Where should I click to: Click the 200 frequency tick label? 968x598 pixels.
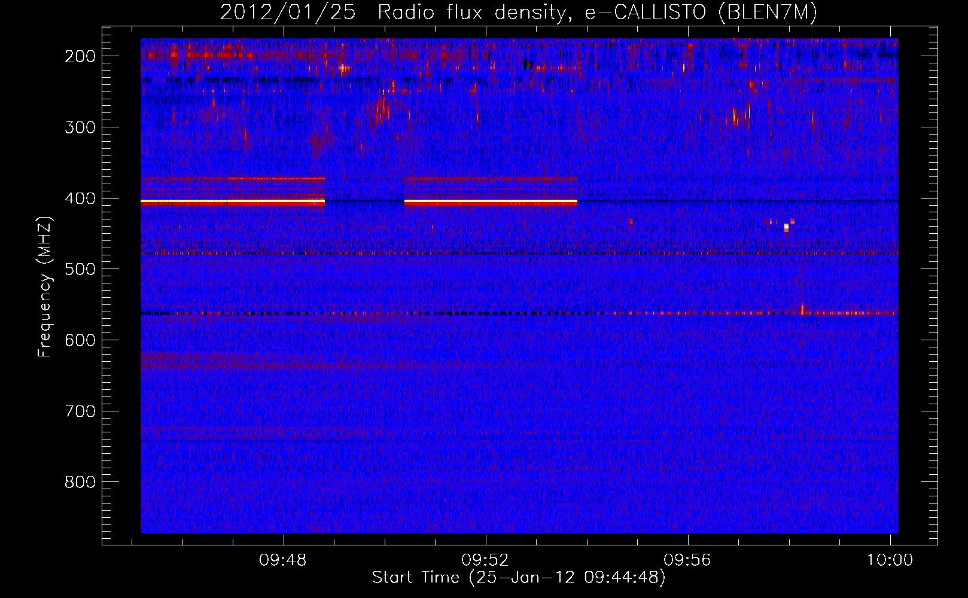tap(80, 56)
